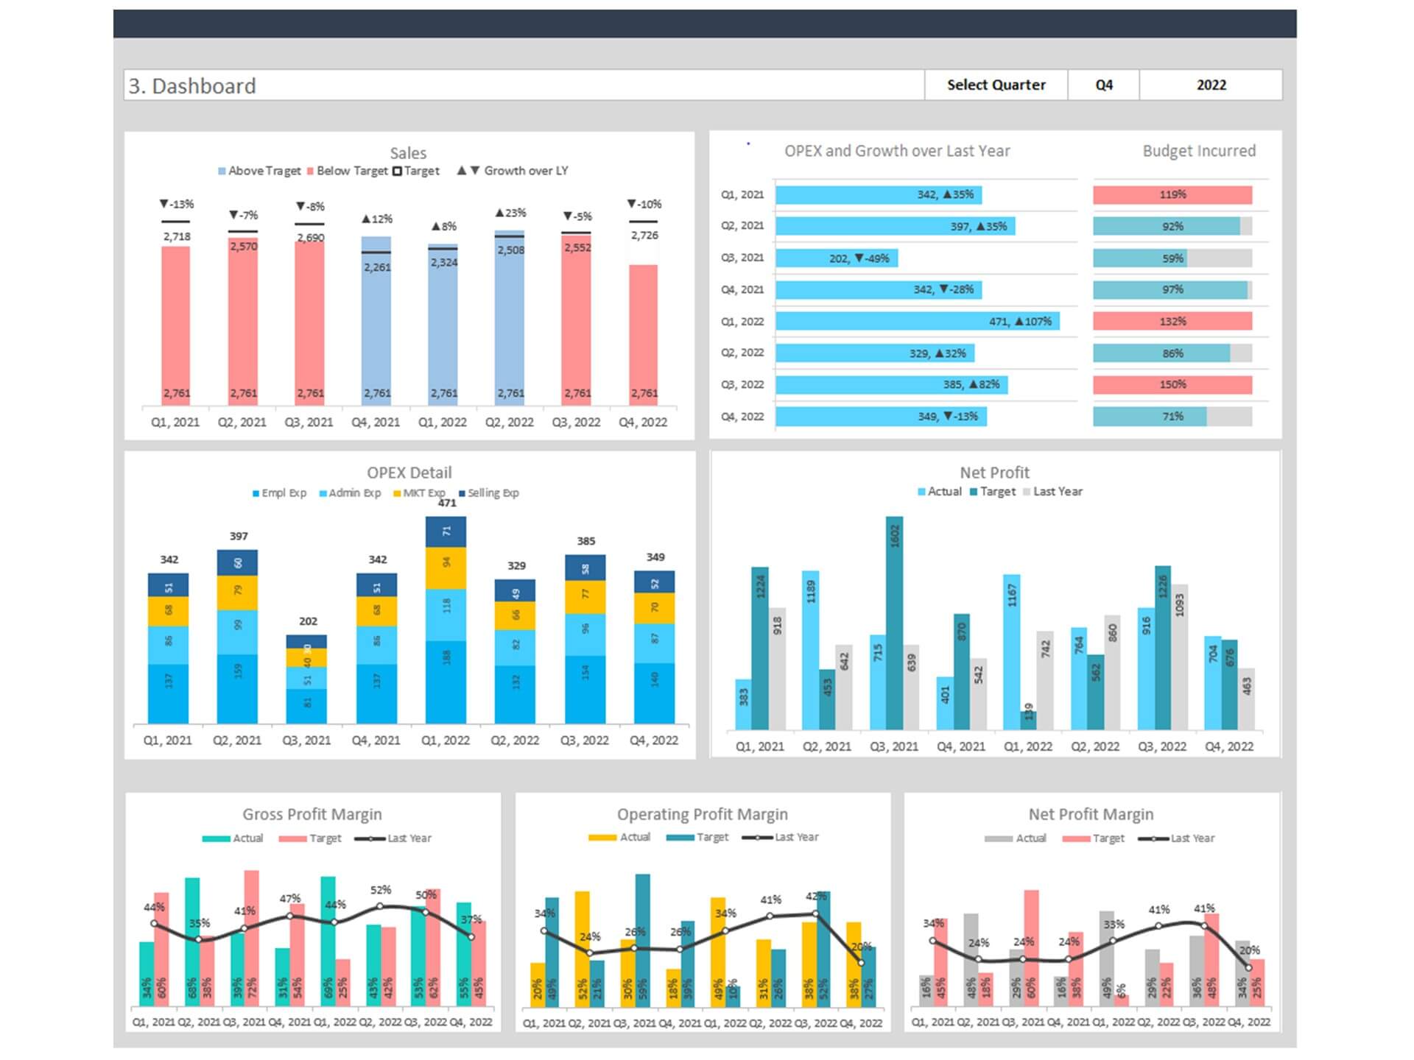Select the Empl Exp legend marker

pyautogui.click(x=256, y=493)
